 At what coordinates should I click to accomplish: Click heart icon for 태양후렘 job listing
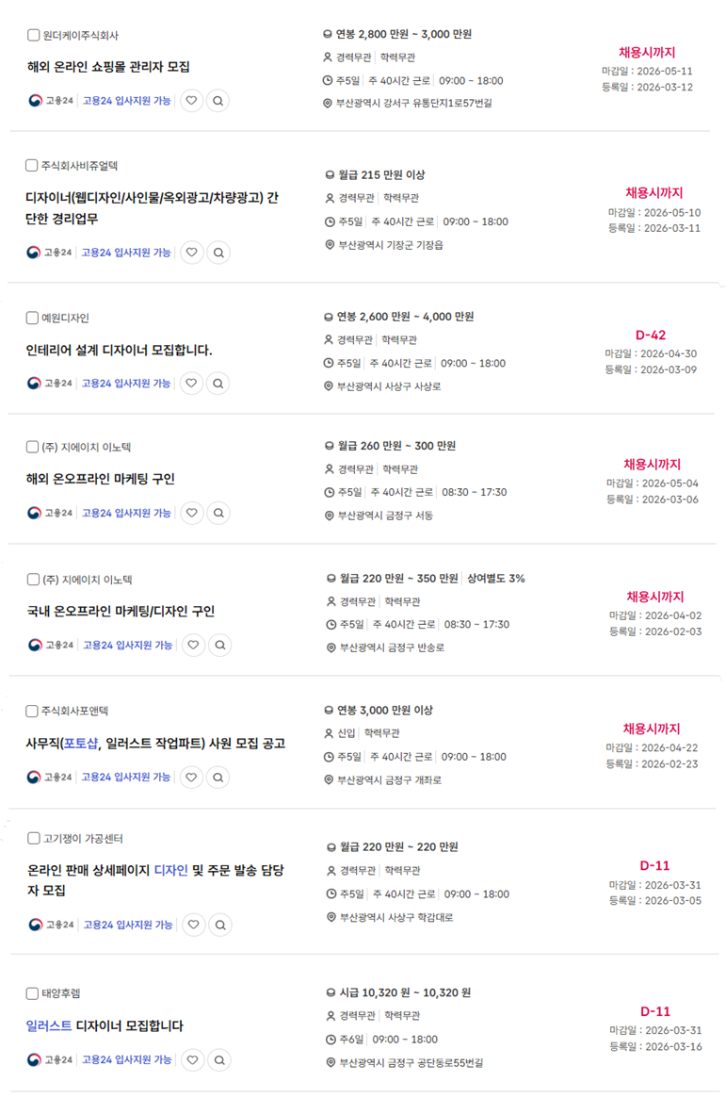pyautogui.click(x=193, y=1060)
